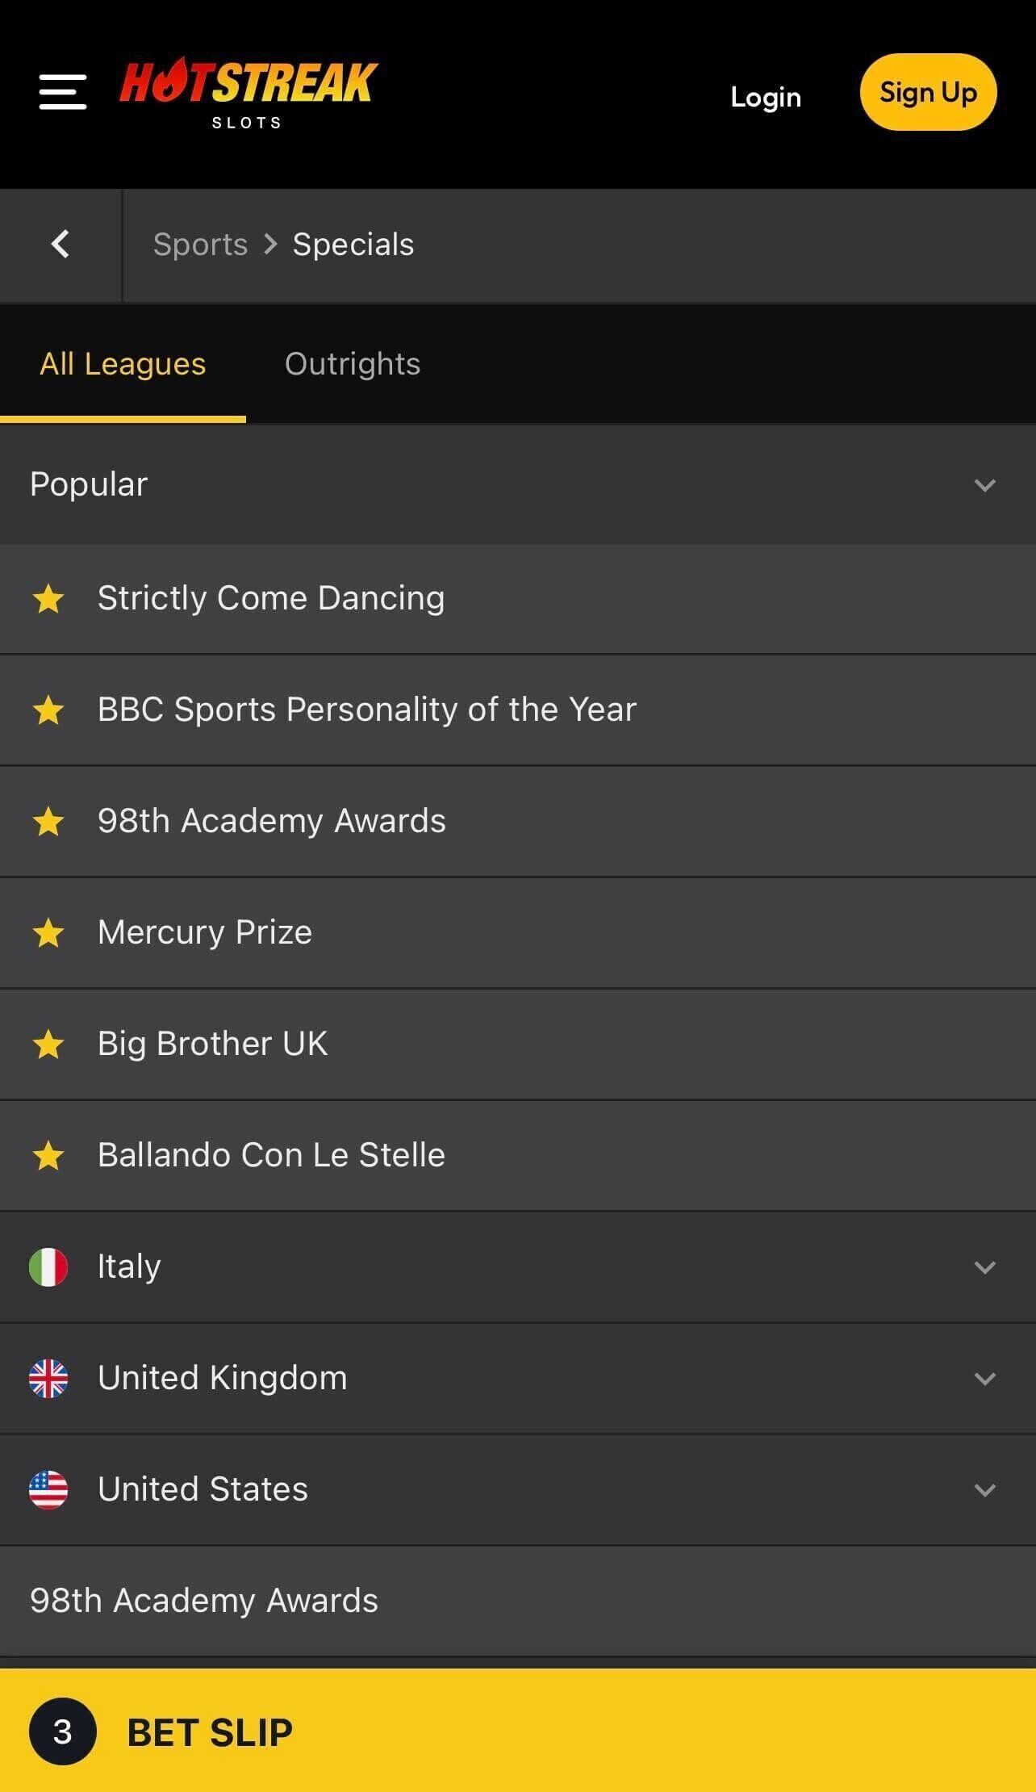
Task: Click the United Kingdom flag icon
Action: [x=48, y=1378]
